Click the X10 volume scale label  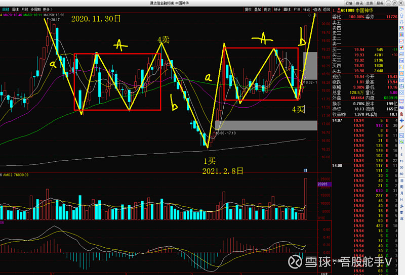321,218
